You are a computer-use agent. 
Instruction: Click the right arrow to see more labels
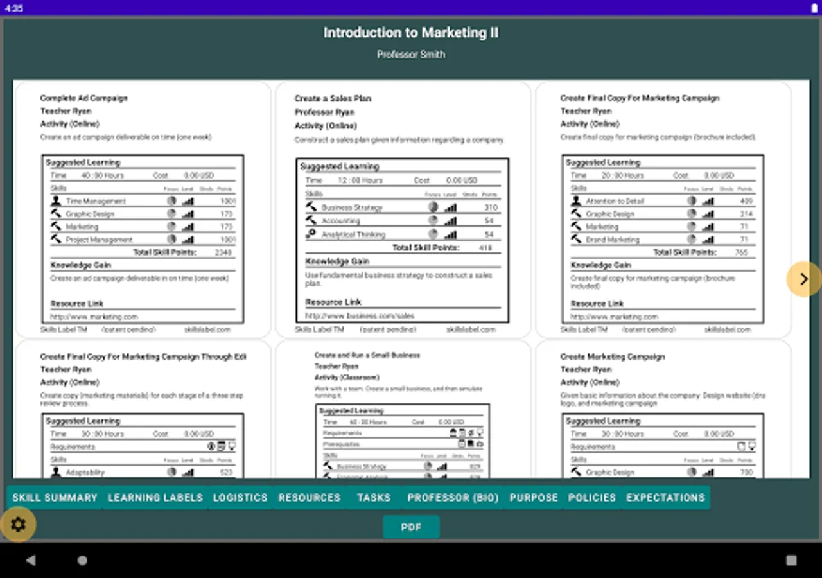[804, 279]
